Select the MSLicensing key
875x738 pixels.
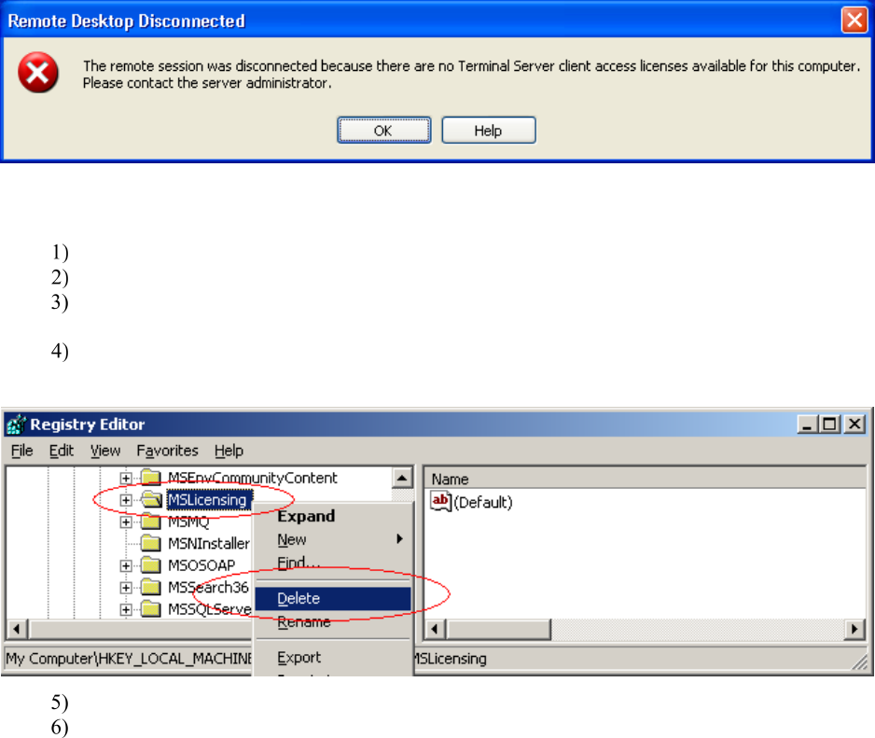coord(209,500)
